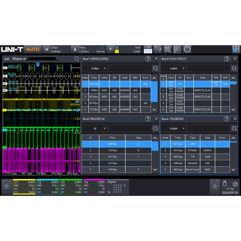
Task: Select the RTAddr row in Bus4 1553B
Action: [x=195, y=150]
